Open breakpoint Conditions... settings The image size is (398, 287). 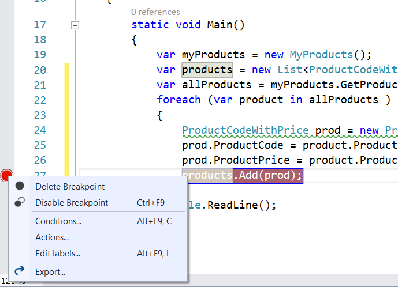point(58,221)
